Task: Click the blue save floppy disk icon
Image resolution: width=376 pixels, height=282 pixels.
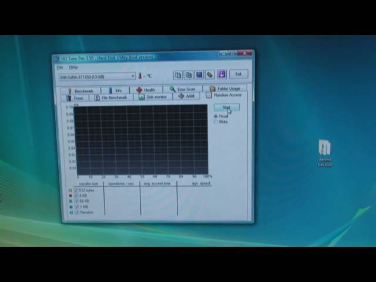Action: [x=199, y=75]
